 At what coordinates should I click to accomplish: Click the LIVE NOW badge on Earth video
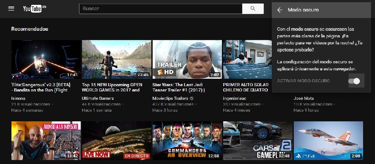(96, 154)
